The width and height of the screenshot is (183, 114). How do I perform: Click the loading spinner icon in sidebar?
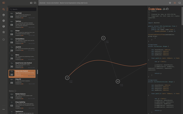(x=4, y=40)
